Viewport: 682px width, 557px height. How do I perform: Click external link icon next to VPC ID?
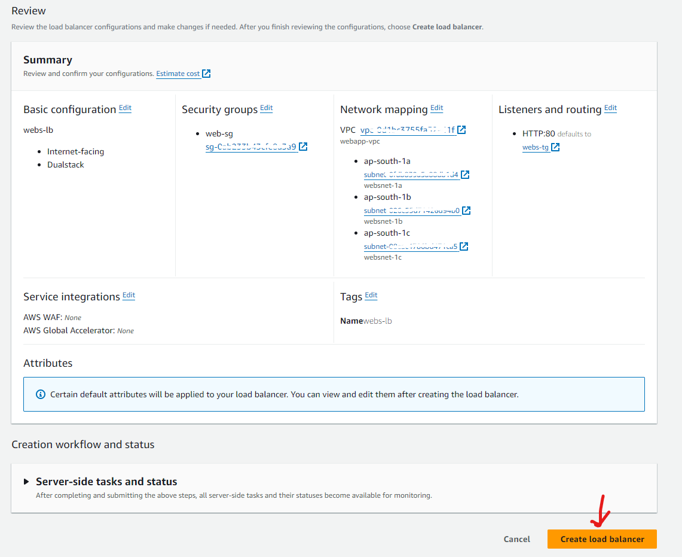[x=461, y=130]
